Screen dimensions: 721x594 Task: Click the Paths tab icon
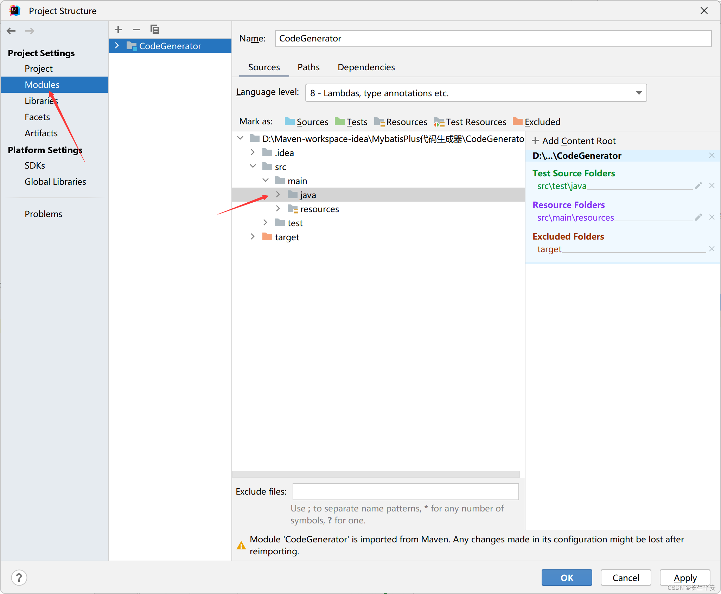pos(309,67)
